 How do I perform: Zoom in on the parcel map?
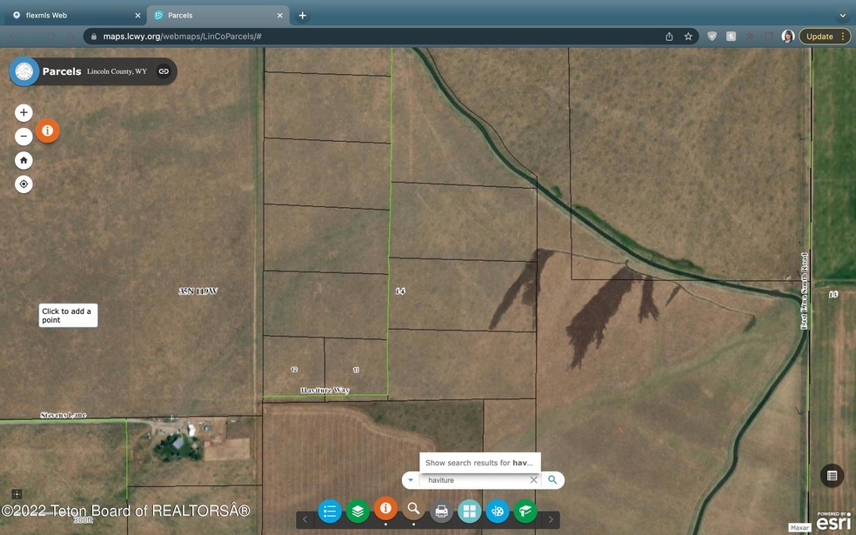pos(23,112)
